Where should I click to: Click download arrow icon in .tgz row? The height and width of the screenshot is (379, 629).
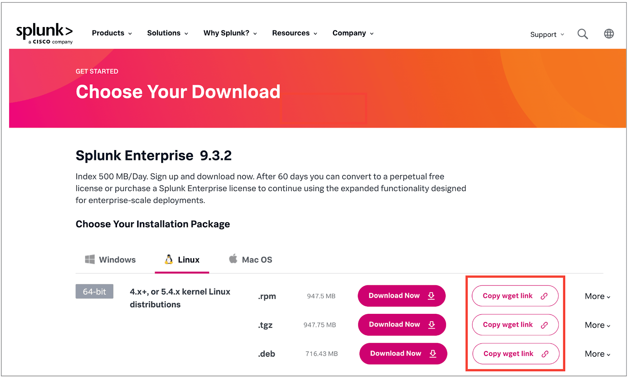431,325
